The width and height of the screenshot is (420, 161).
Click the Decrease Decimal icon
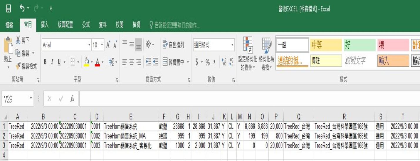point(231,62)
